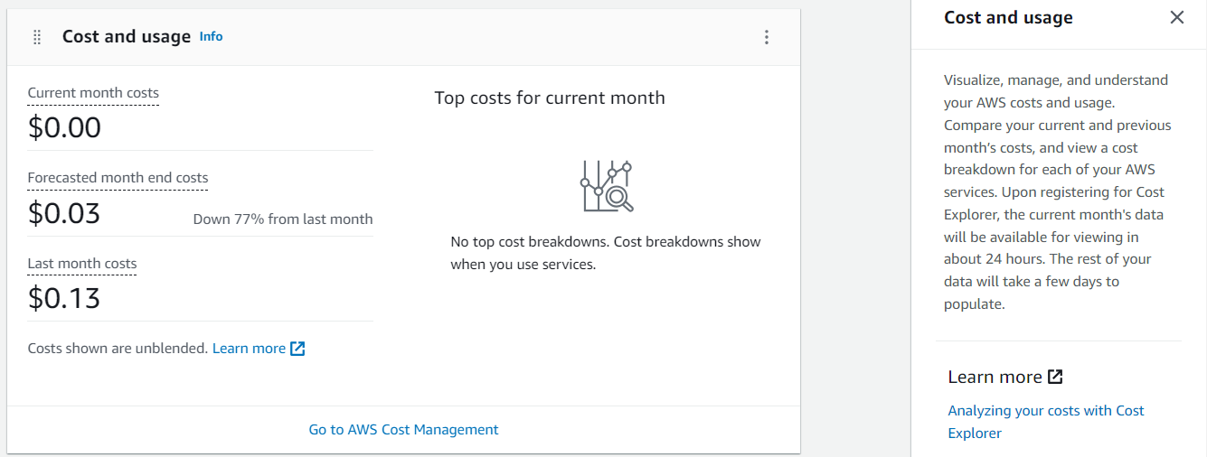
Task: Click Top costs for current month heading
Action: click(549, 98)
